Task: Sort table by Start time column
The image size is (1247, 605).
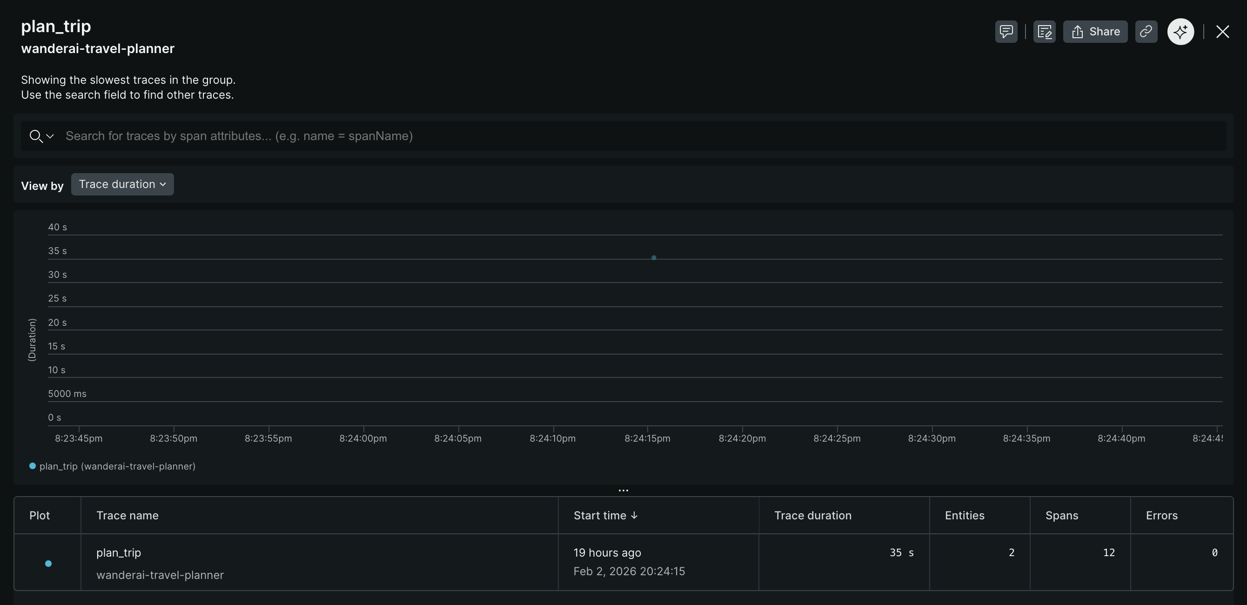Action: click(x=605, y=516)
